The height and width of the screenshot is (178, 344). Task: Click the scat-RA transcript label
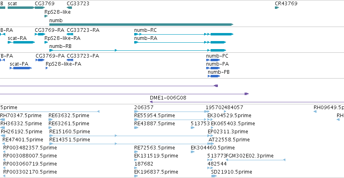(17, 38)
